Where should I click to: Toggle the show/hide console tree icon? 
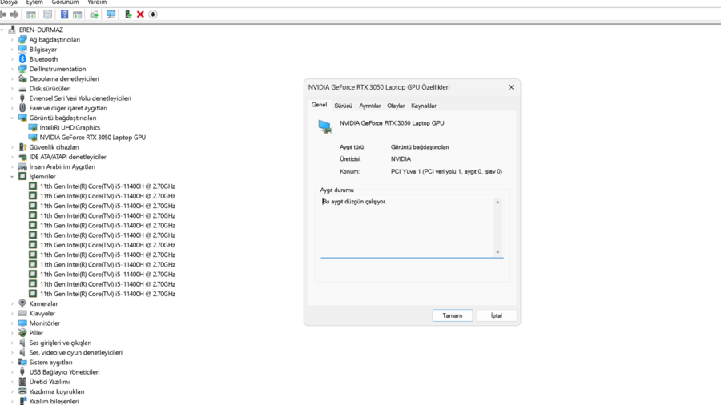pyautogui.click(x=30, y=14)
